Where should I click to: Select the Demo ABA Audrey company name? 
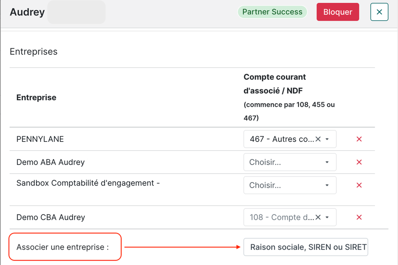point(51,162)
